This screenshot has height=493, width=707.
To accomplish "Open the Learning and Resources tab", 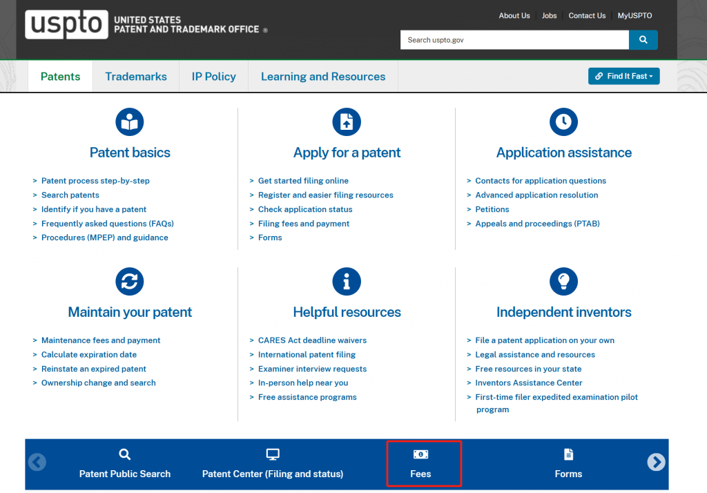I will [323, 77].
